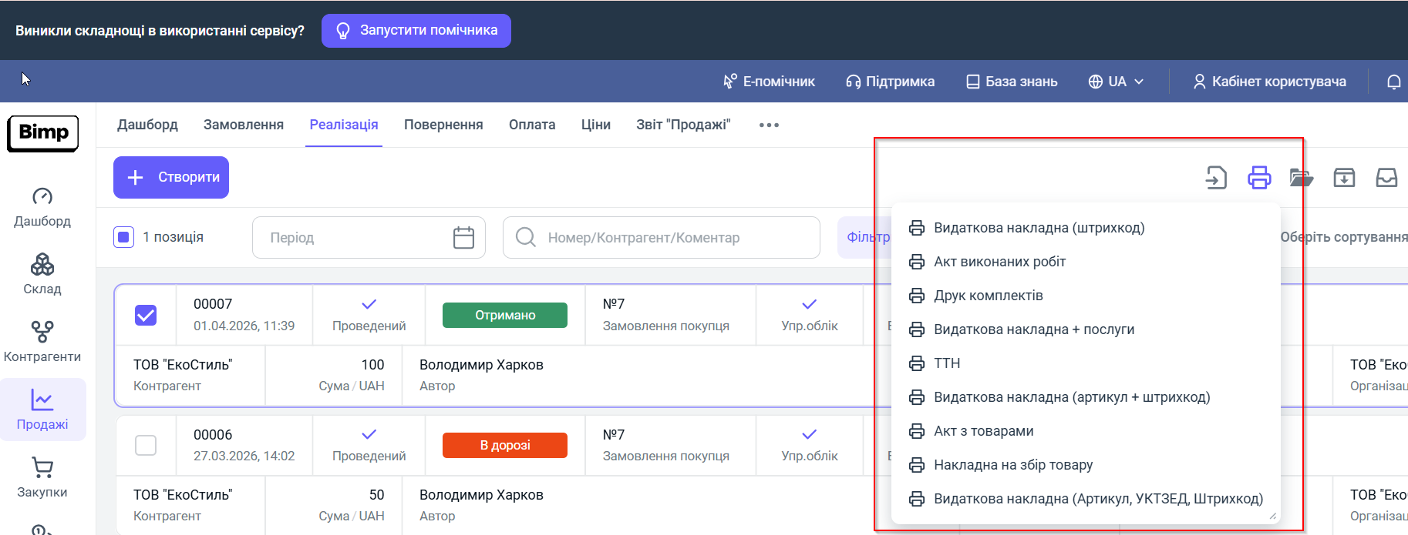Click the printer icon in the toolbar

click(1258, 178)
